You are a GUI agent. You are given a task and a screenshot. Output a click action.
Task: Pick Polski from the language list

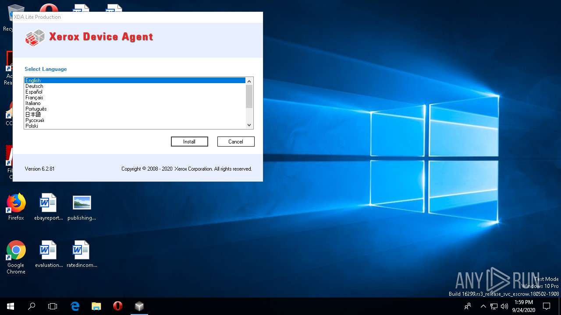point(135,126)
